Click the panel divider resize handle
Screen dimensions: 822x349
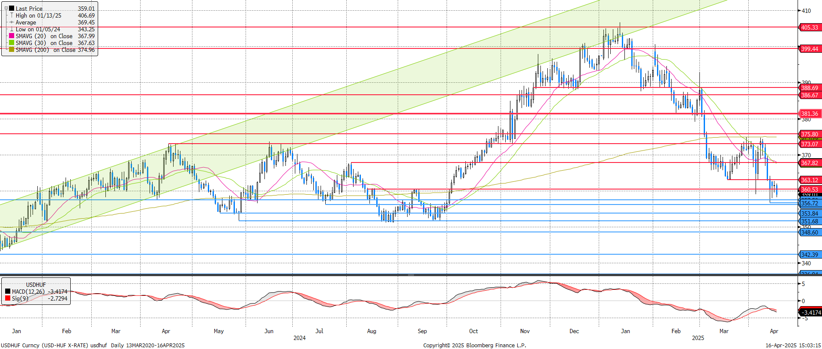(x=411, y=275)
